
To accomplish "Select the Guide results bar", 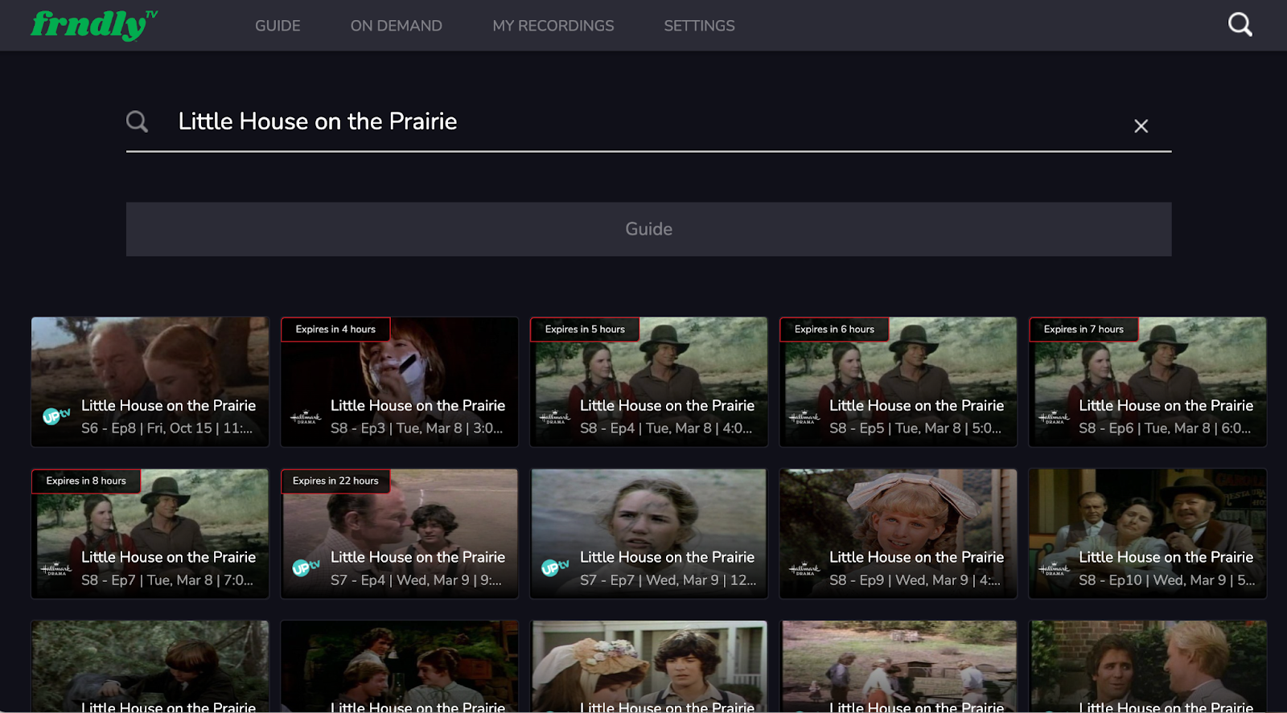I will 648,229.
